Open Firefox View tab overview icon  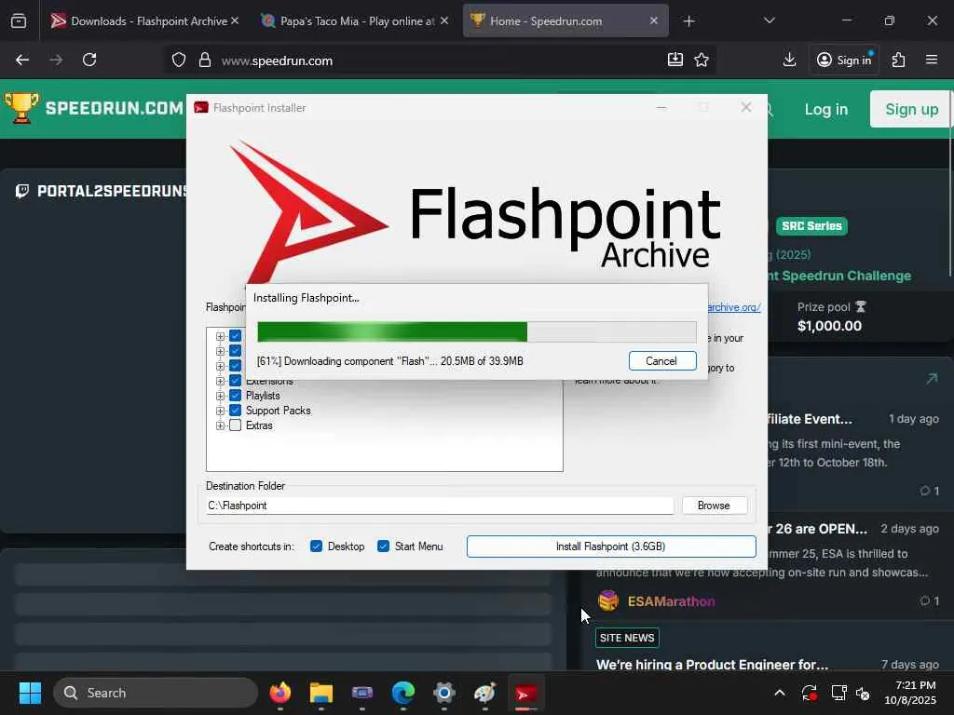point(19,21)
